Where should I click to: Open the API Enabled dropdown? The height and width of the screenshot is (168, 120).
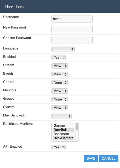59,147
